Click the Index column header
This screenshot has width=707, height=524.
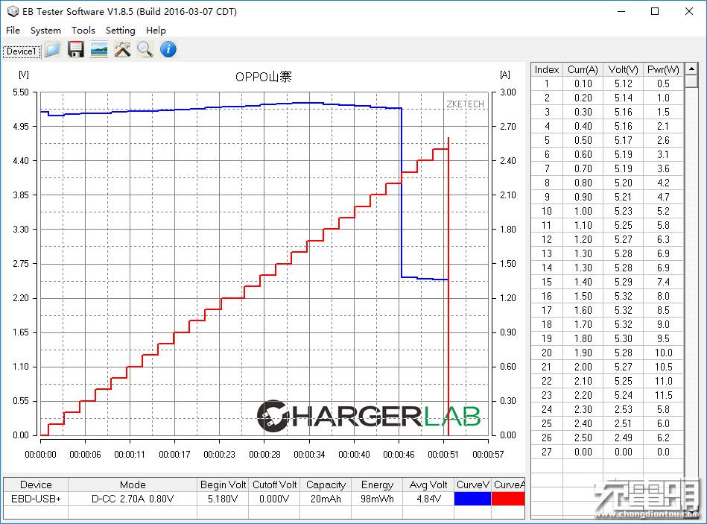tap(547, 69)
